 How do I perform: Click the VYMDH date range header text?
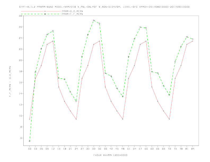click(x=164, y=7)
